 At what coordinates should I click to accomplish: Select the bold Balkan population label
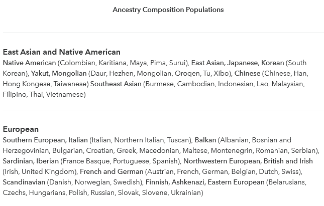[205, 140]
